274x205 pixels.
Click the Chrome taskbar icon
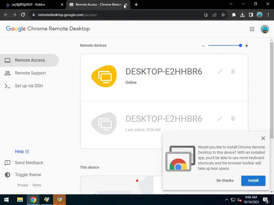[x=33, y=200]
